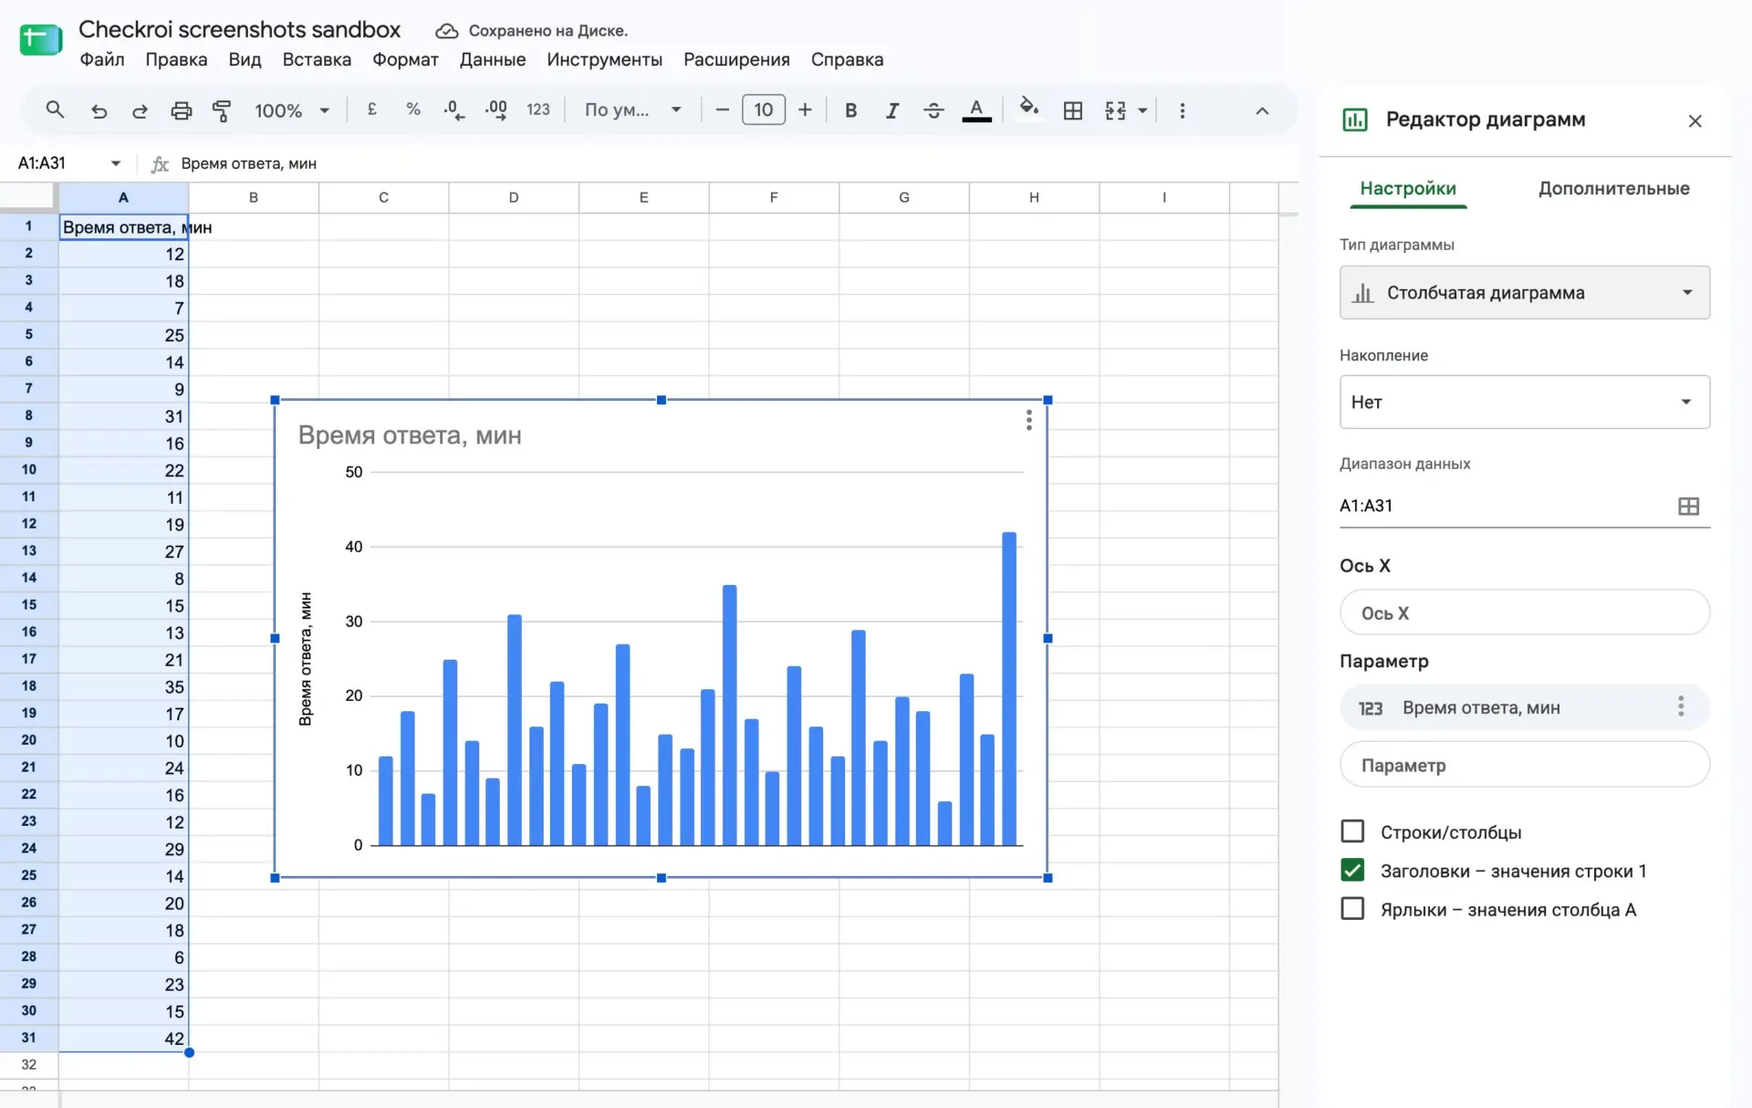Open the Вставка menu

[317, 59]
